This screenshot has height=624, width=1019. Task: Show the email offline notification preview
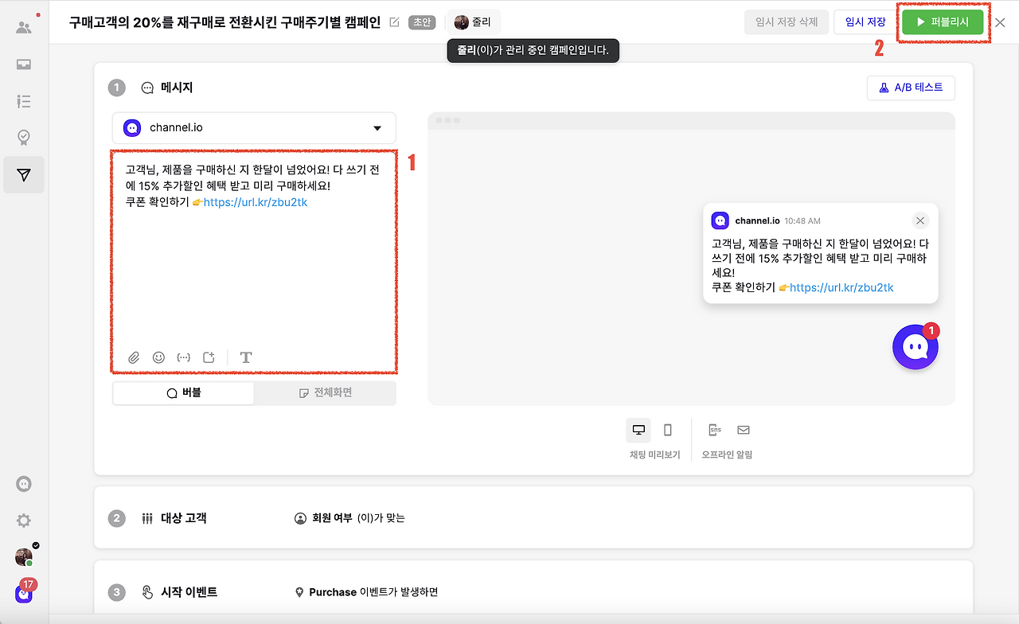[x=744, y=430]
